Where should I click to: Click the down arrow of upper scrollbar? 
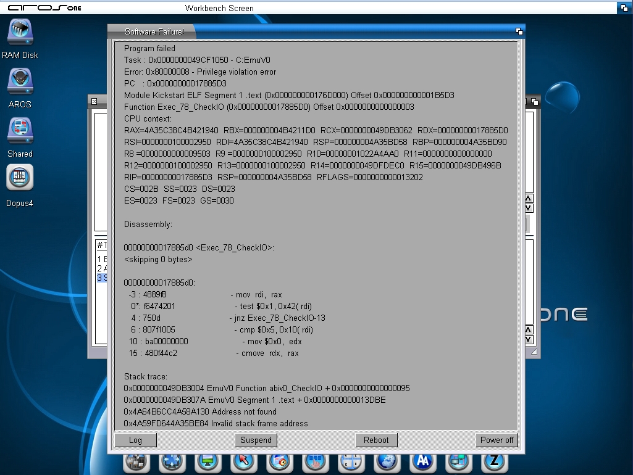(x=529, y=209)
